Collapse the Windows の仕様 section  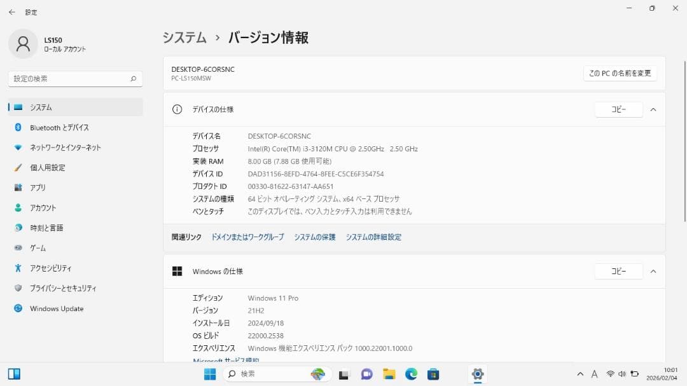click(x=653, y=271)
